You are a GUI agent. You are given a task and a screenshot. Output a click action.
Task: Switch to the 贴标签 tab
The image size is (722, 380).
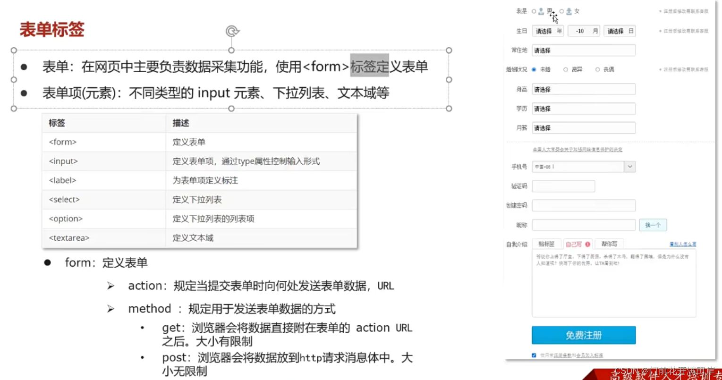546,244
